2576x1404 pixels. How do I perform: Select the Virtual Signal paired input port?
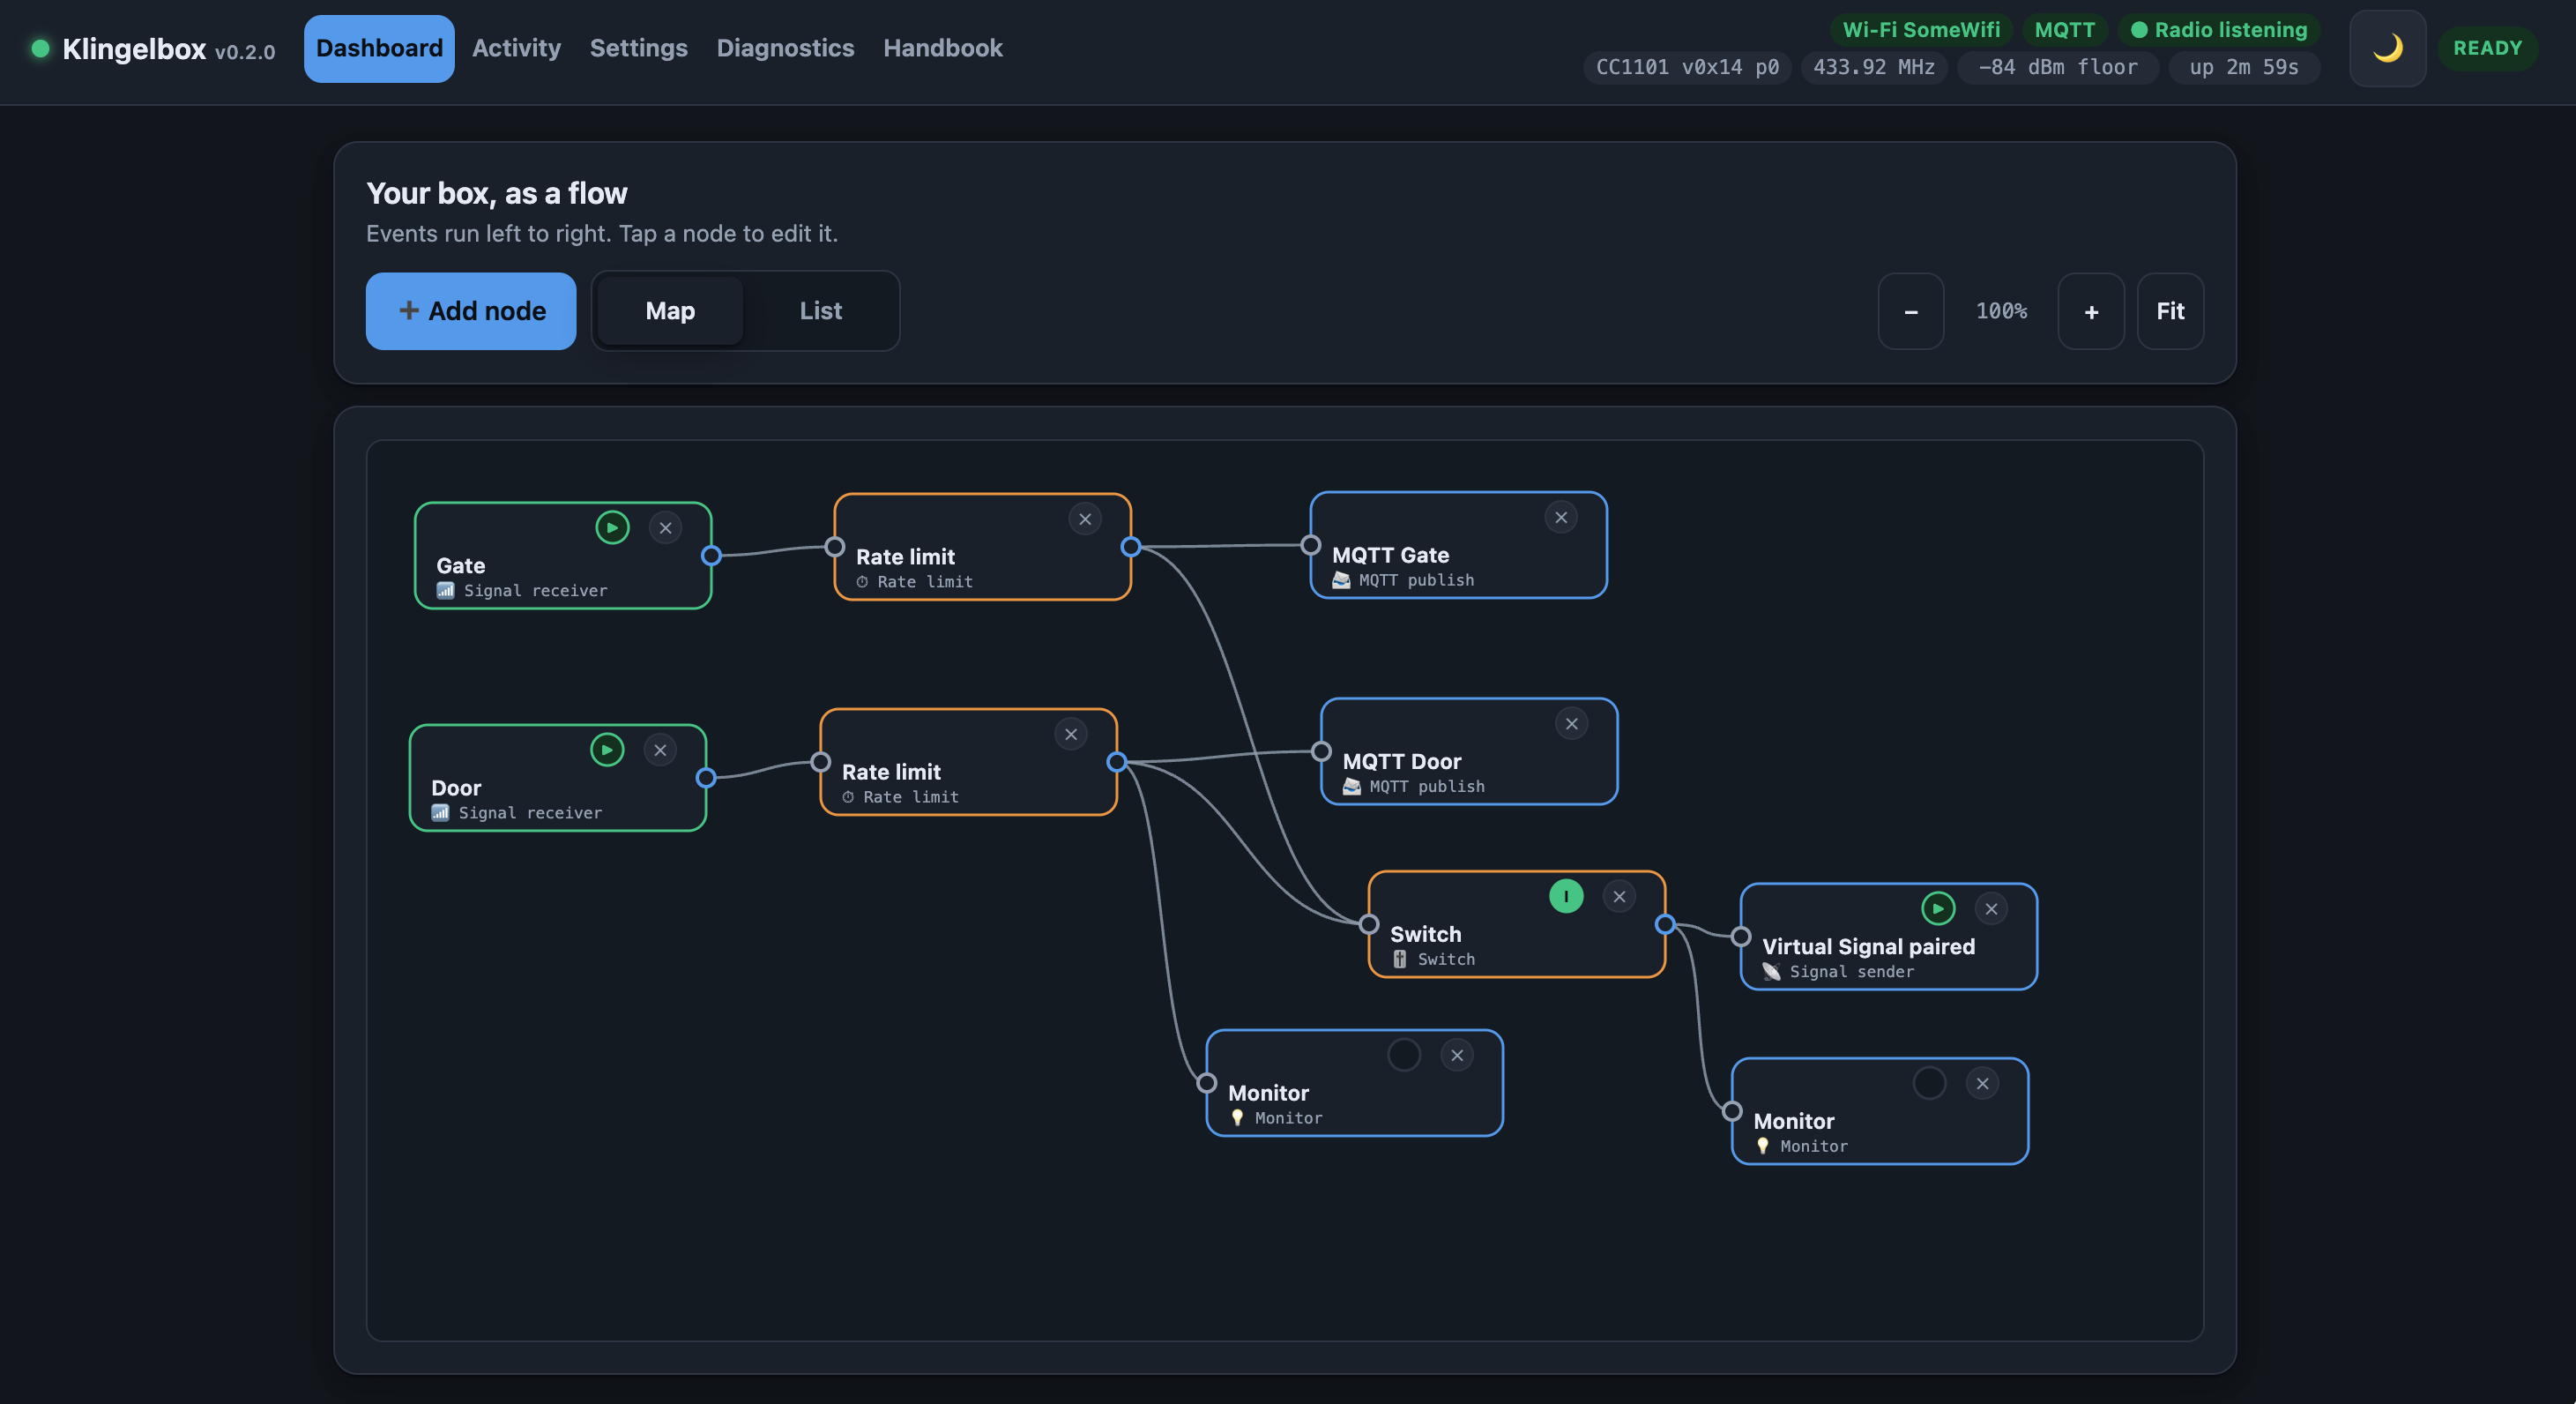point(1741,936)
